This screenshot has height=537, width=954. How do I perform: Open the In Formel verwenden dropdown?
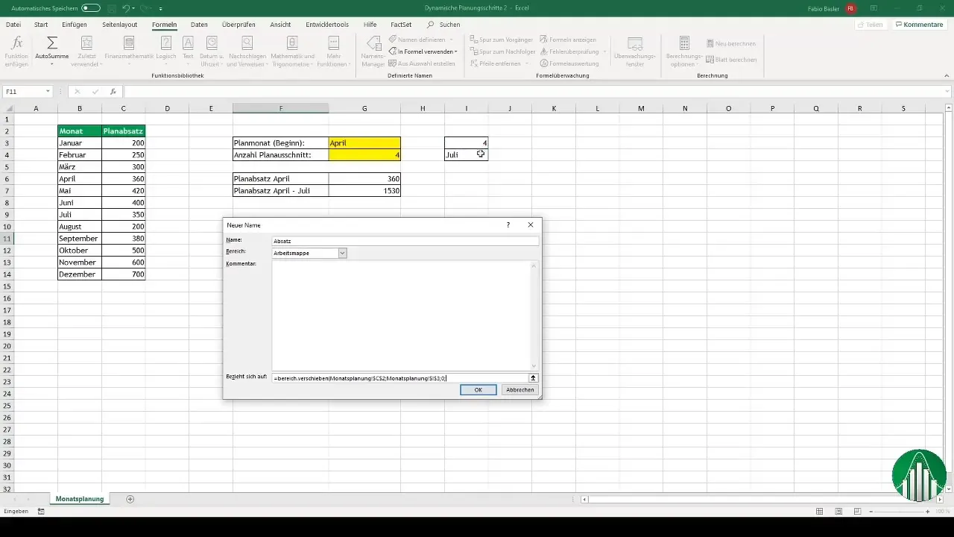pyautogui.click(x=423, y=51)
